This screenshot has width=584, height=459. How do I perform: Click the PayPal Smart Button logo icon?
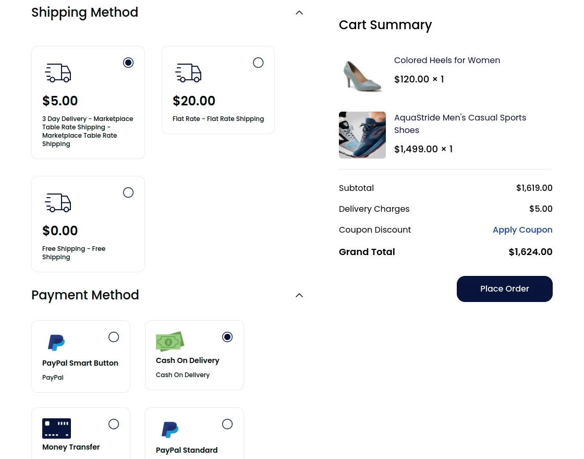click(x=56, y=343)
